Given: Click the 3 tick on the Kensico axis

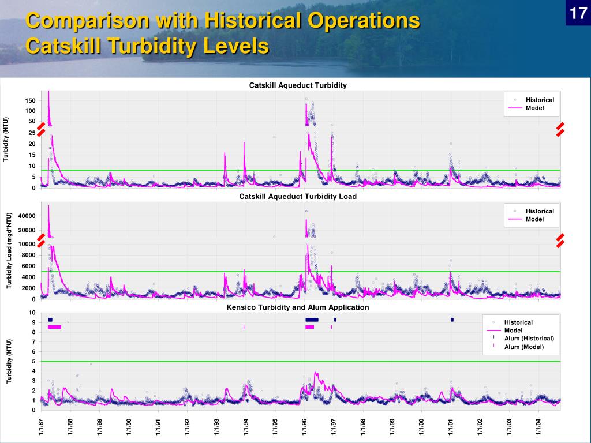Looking at the screenshot, I should [33, 381].
